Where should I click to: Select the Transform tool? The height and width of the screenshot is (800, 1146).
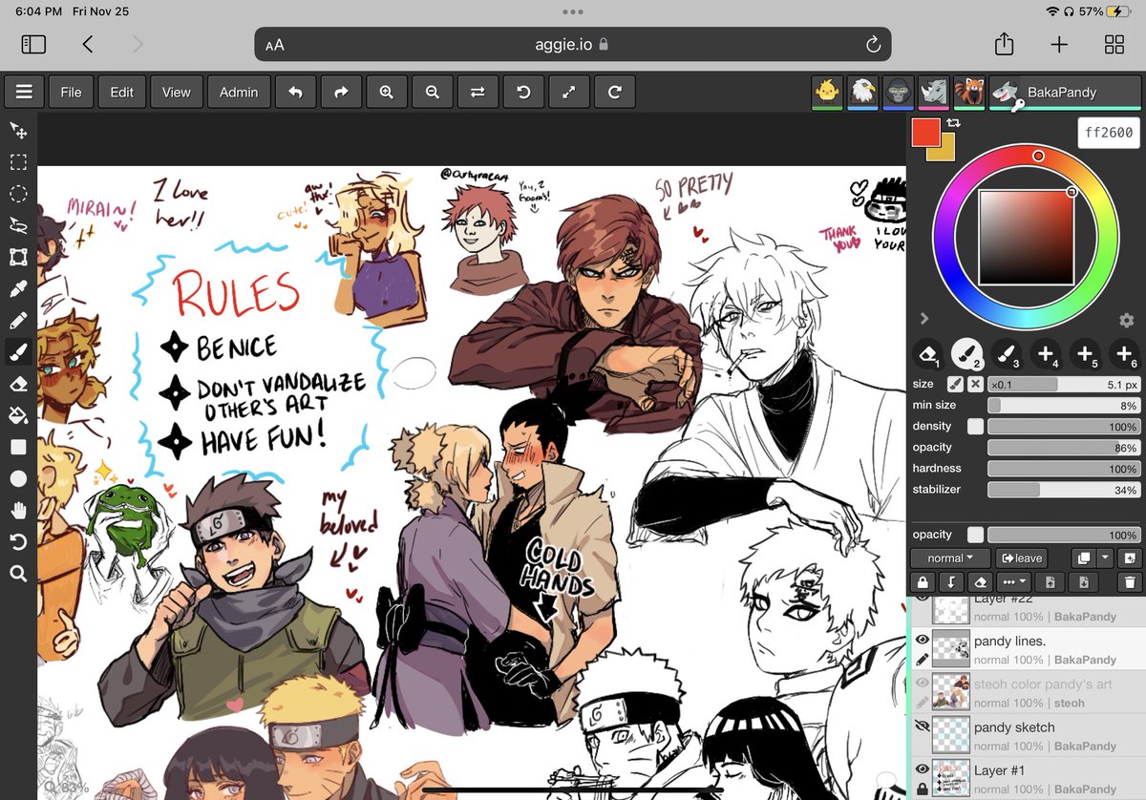point(18,257)
